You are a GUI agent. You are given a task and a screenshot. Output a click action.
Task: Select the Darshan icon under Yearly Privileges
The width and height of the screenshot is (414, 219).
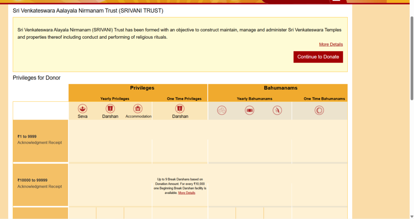click(110, 109)
